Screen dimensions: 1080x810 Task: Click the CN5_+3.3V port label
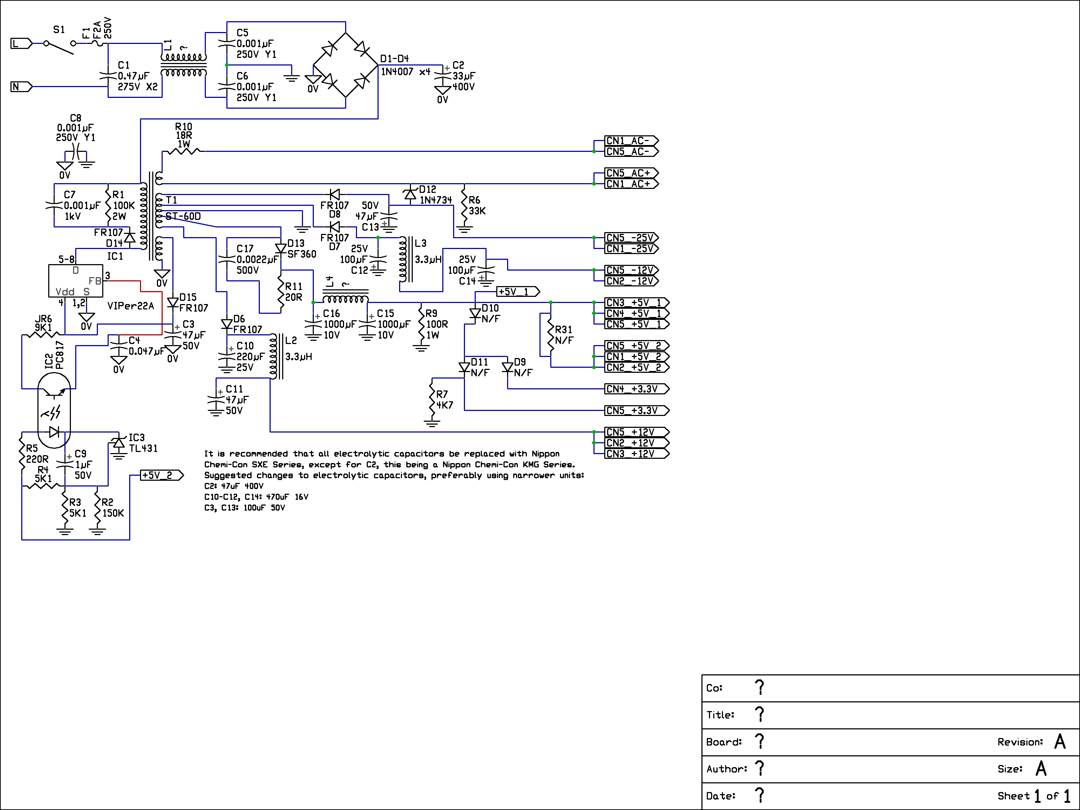tap(637, 411)
